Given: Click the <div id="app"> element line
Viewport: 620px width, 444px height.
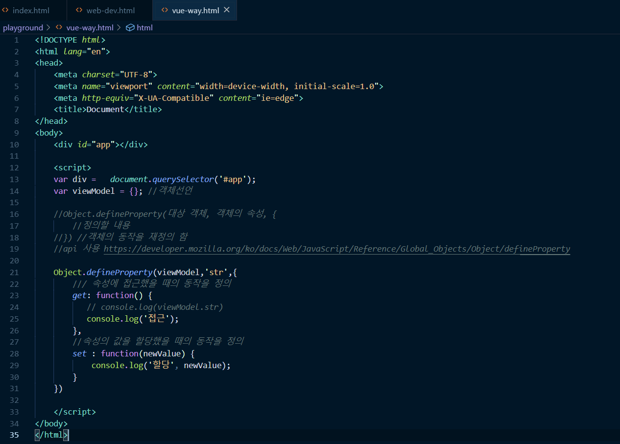Looking at the screenshot, I should pos(100,144).
